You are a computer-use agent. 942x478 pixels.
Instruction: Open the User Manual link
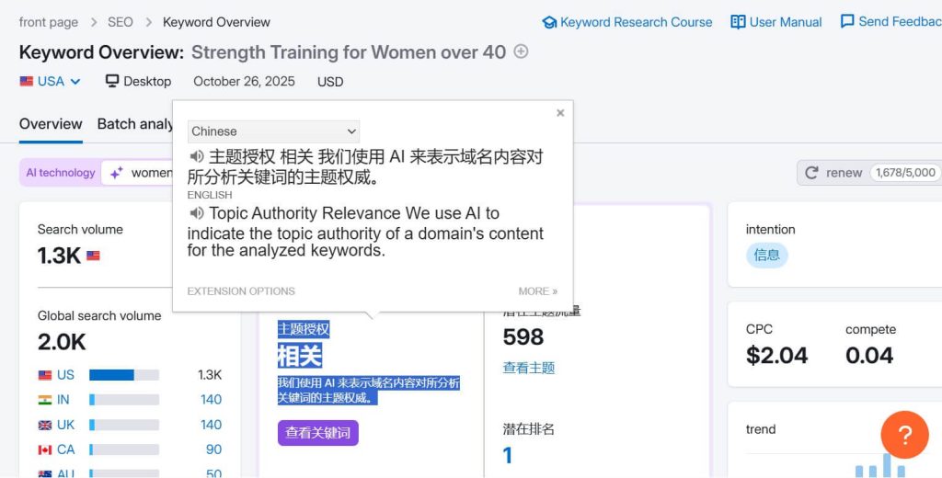click(x=777, y=22)
